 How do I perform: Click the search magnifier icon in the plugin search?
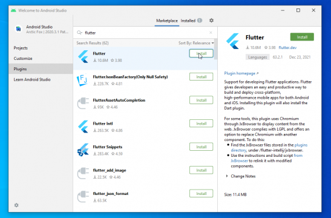[79, 33]
